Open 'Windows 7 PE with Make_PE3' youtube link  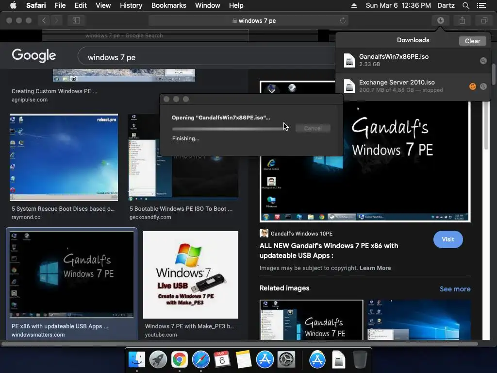pyautogui.click(x=189, y=326)
